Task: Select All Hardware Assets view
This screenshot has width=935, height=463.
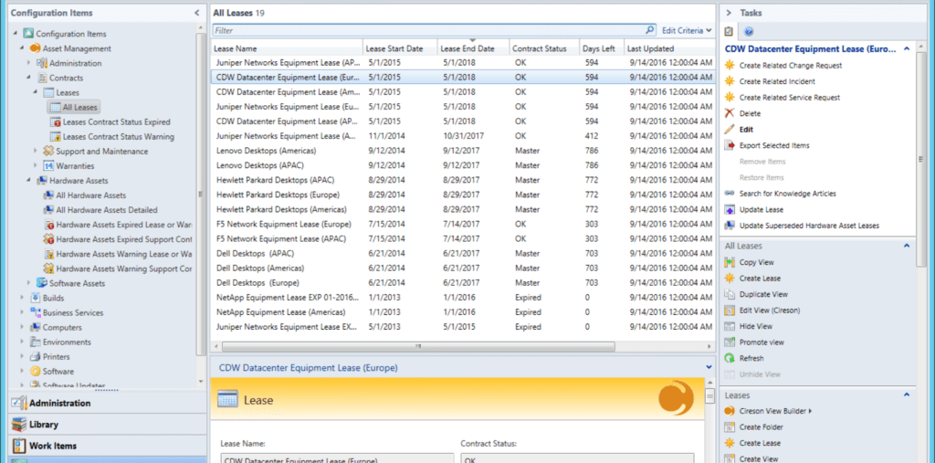Action: click(x=90, y=195)
